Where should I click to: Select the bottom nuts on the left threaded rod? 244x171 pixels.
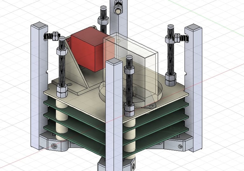[62, 91]
